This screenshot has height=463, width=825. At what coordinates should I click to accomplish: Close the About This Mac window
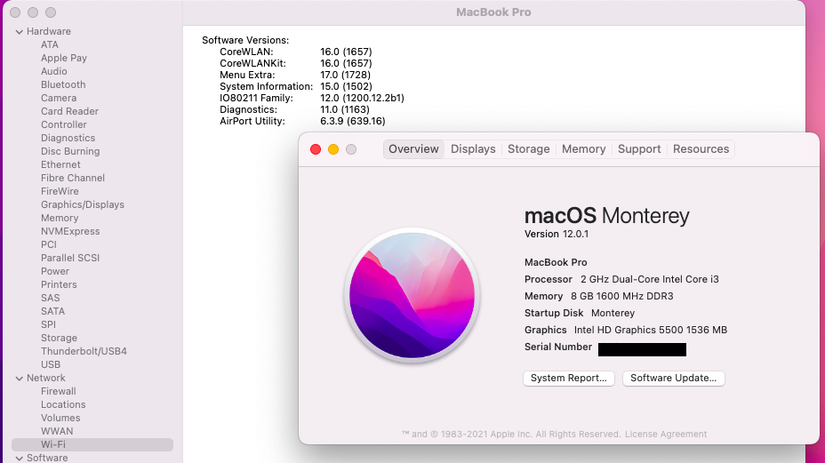click(x=316, y=149)
